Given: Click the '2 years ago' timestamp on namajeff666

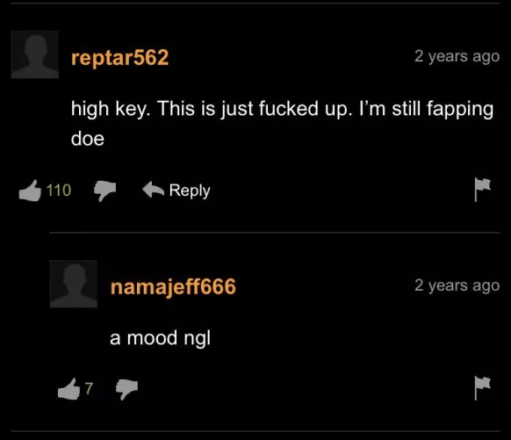Looking at the screenshot, I should (x=457, y=285).
